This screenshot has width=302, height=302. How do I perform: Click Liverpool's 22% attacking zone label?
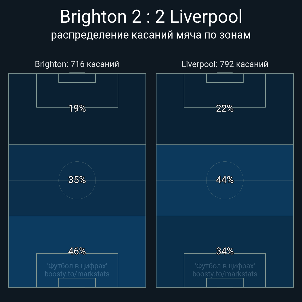coord(225,108)
